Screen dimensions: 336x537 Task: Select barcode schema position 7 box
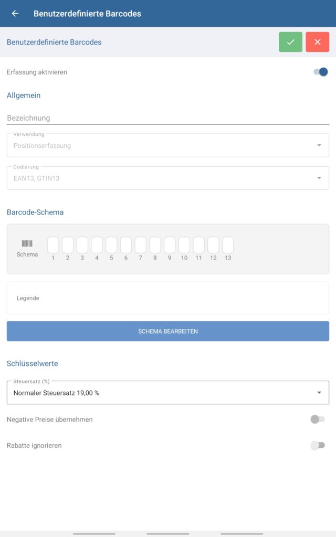(141, 245)
